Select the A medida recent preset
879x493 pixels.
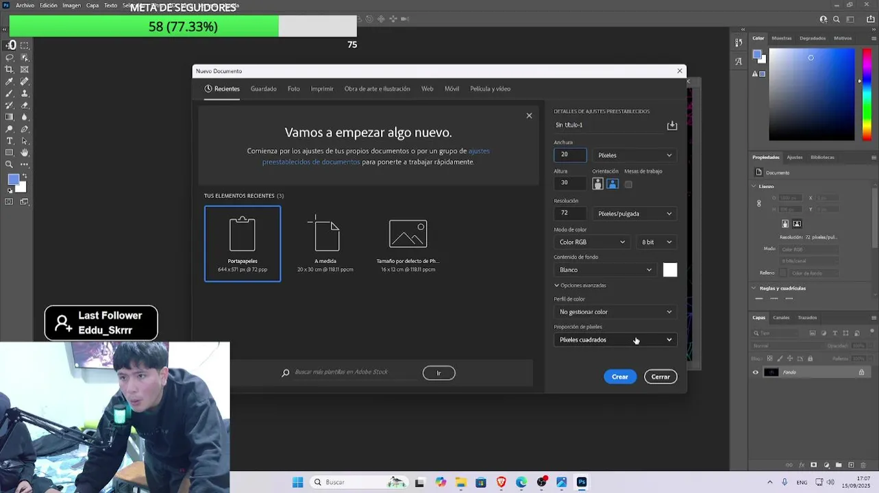(325, 244)
